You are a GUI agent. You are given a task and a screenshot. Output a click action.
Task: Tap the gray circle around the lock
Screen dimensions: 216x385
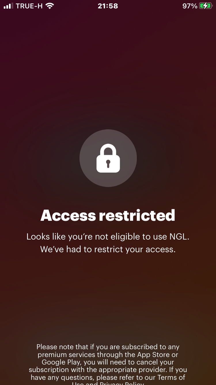tap(108, 158)
